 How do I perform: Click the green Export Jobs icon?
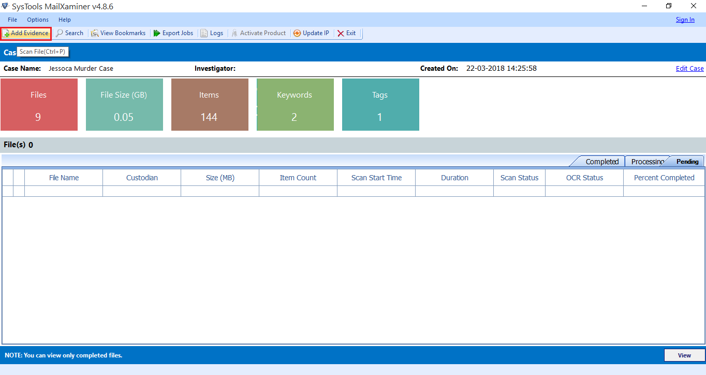[x=157, y=33]
